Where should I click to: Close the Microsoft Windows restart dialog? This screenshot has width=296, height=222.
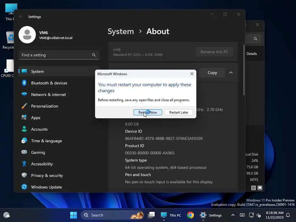point(192,74)
